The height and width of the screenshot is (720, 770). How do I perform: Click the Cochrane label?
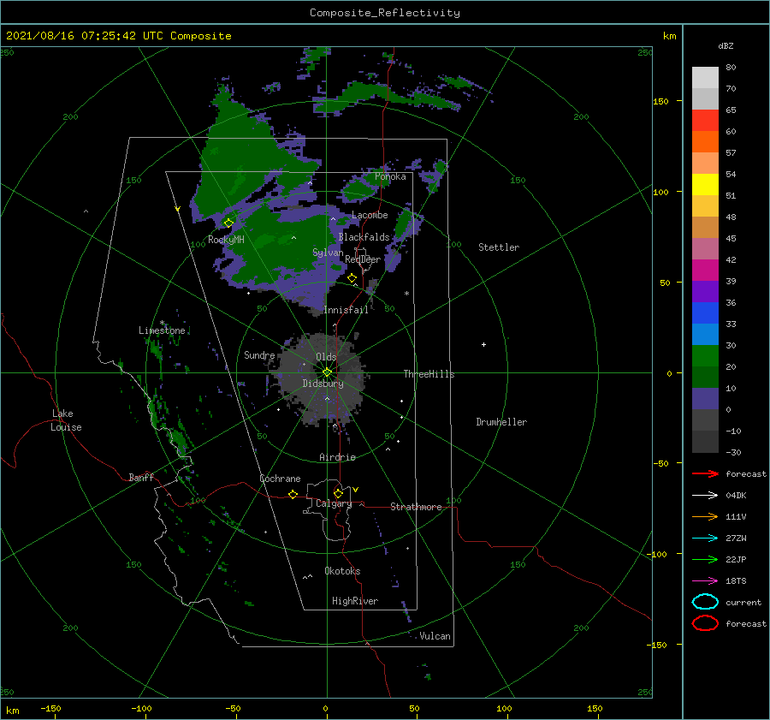tap(280, 479)
